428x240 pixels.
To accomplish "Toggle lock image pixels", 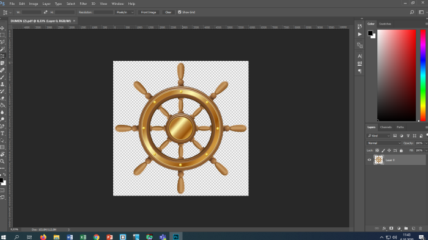I will coord(383,150).
